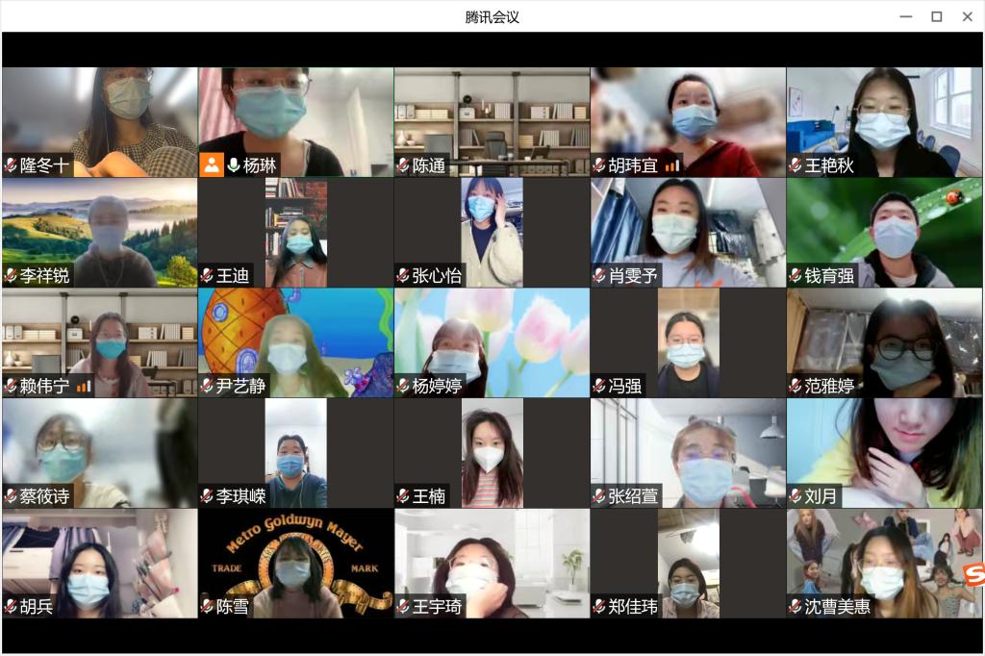This screenshot has height=656, width=985.
Task: Click the signal strength icon beside 赖伟宁
Action: coord(83,387)
